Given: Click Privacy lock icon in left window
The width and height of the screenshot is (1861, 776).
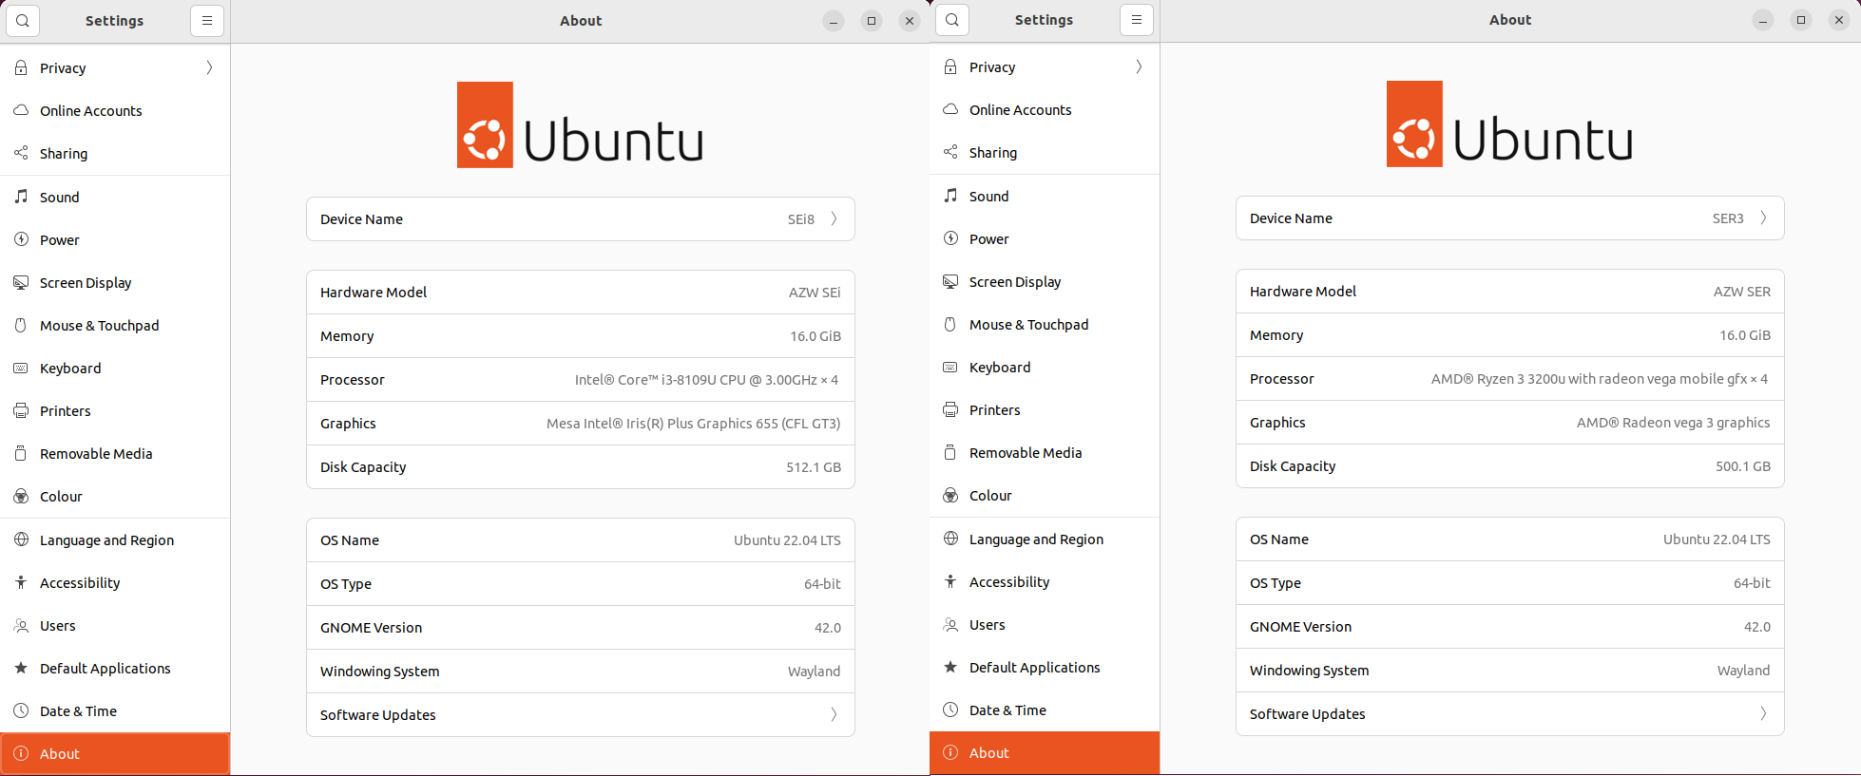Looking at the screenshot, I should click(21, 68).
